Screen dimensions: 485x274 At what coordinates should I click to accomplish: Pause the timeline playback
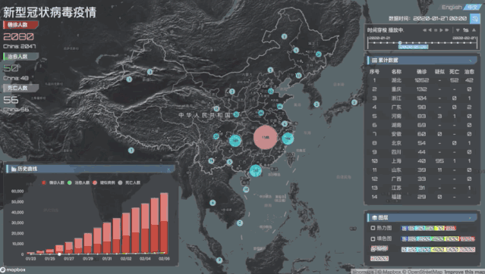point(436,30)
